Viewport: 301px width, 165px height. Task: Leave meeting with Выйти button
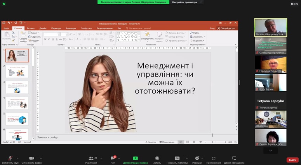pyautogui.click(x=292, y=160)
